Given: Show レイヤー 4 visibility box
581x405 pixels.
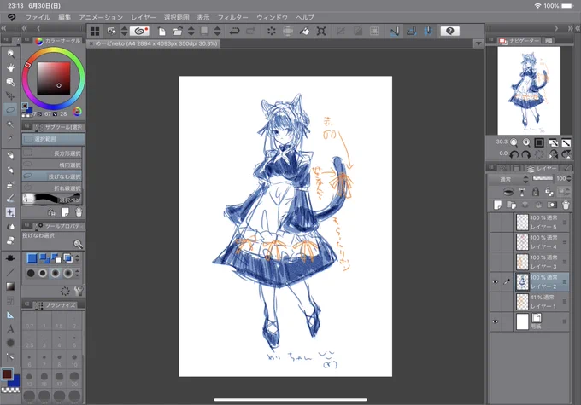Looking at the screenshot, I should (496, 242).
